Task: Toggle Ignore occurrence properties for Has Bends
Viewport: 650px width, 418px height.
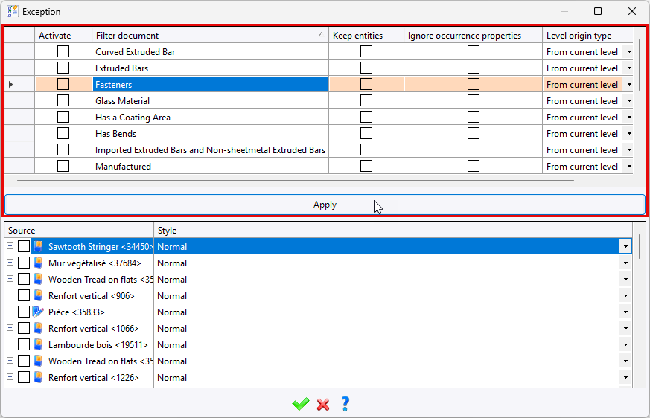Action: [x=474, y=134]
